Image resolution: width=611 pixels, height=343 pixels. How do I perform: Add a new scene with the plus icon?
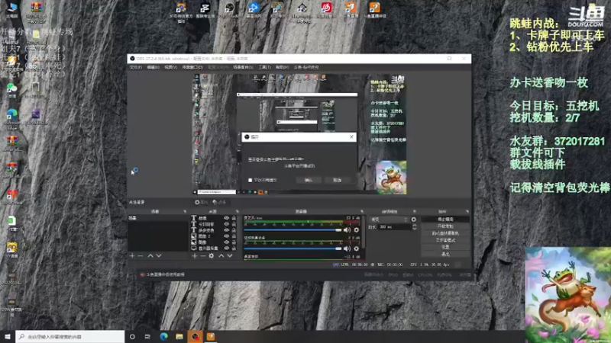tap(132, 256)
